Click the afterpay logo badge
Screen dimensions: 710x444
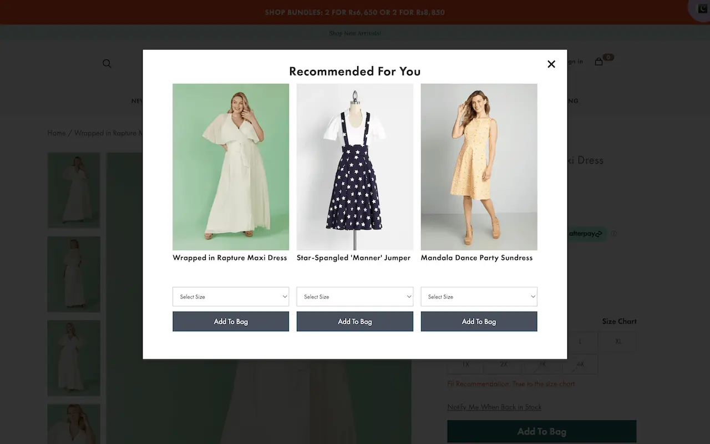coord(586,234)
